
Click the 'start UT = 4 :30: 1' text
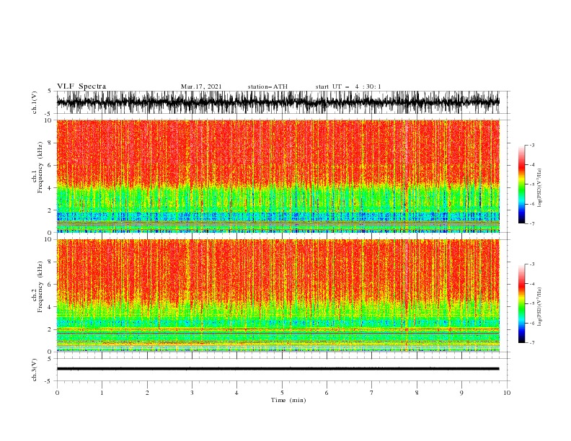348,86
